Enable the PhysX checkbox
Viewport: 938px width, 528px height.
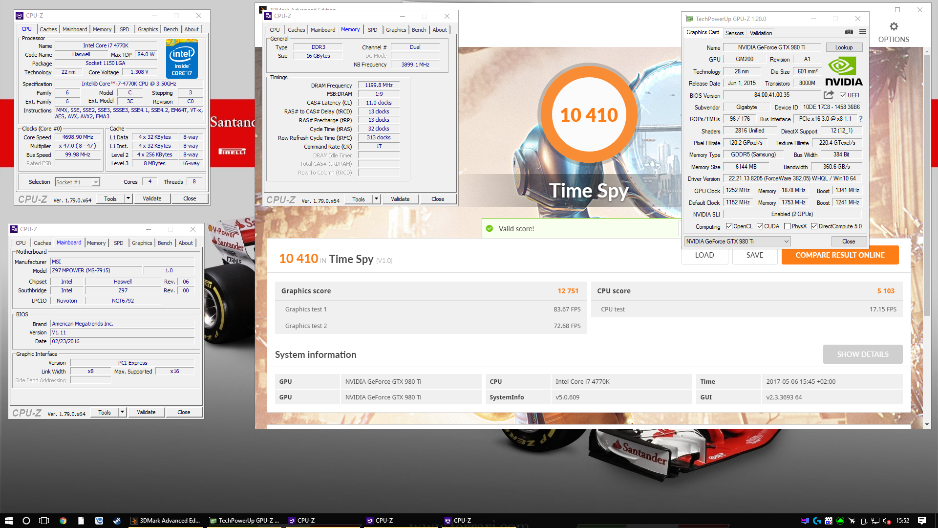click(787, 226)
